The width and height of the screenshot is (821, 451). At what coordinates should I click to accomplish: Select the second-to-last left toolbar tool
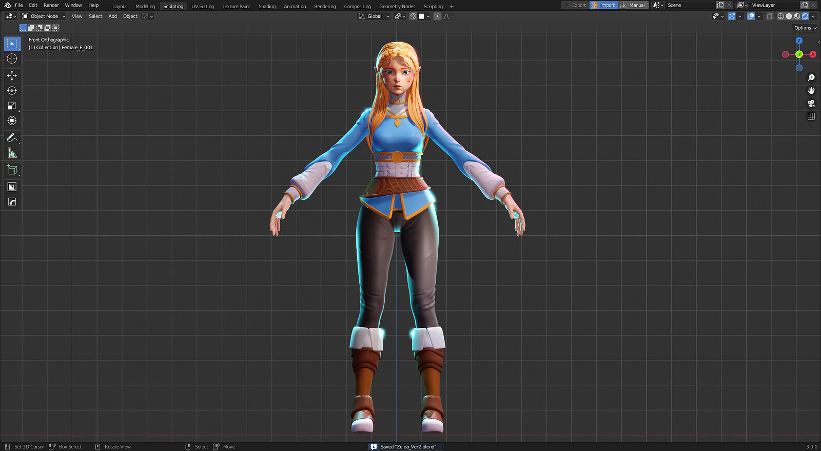point(12,187)
